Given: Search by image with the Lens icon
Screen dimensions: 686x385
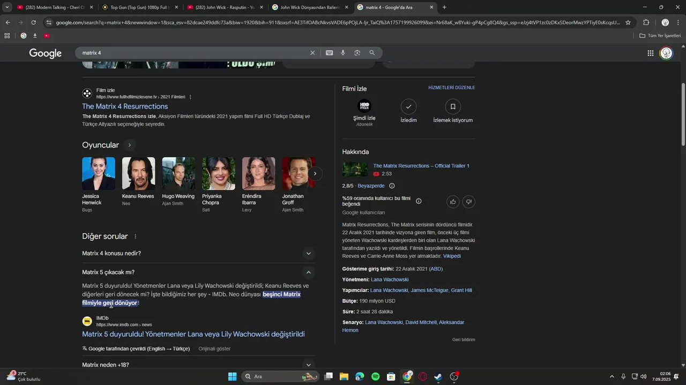Looking at the screenshot, I should (x=357, y=53).
